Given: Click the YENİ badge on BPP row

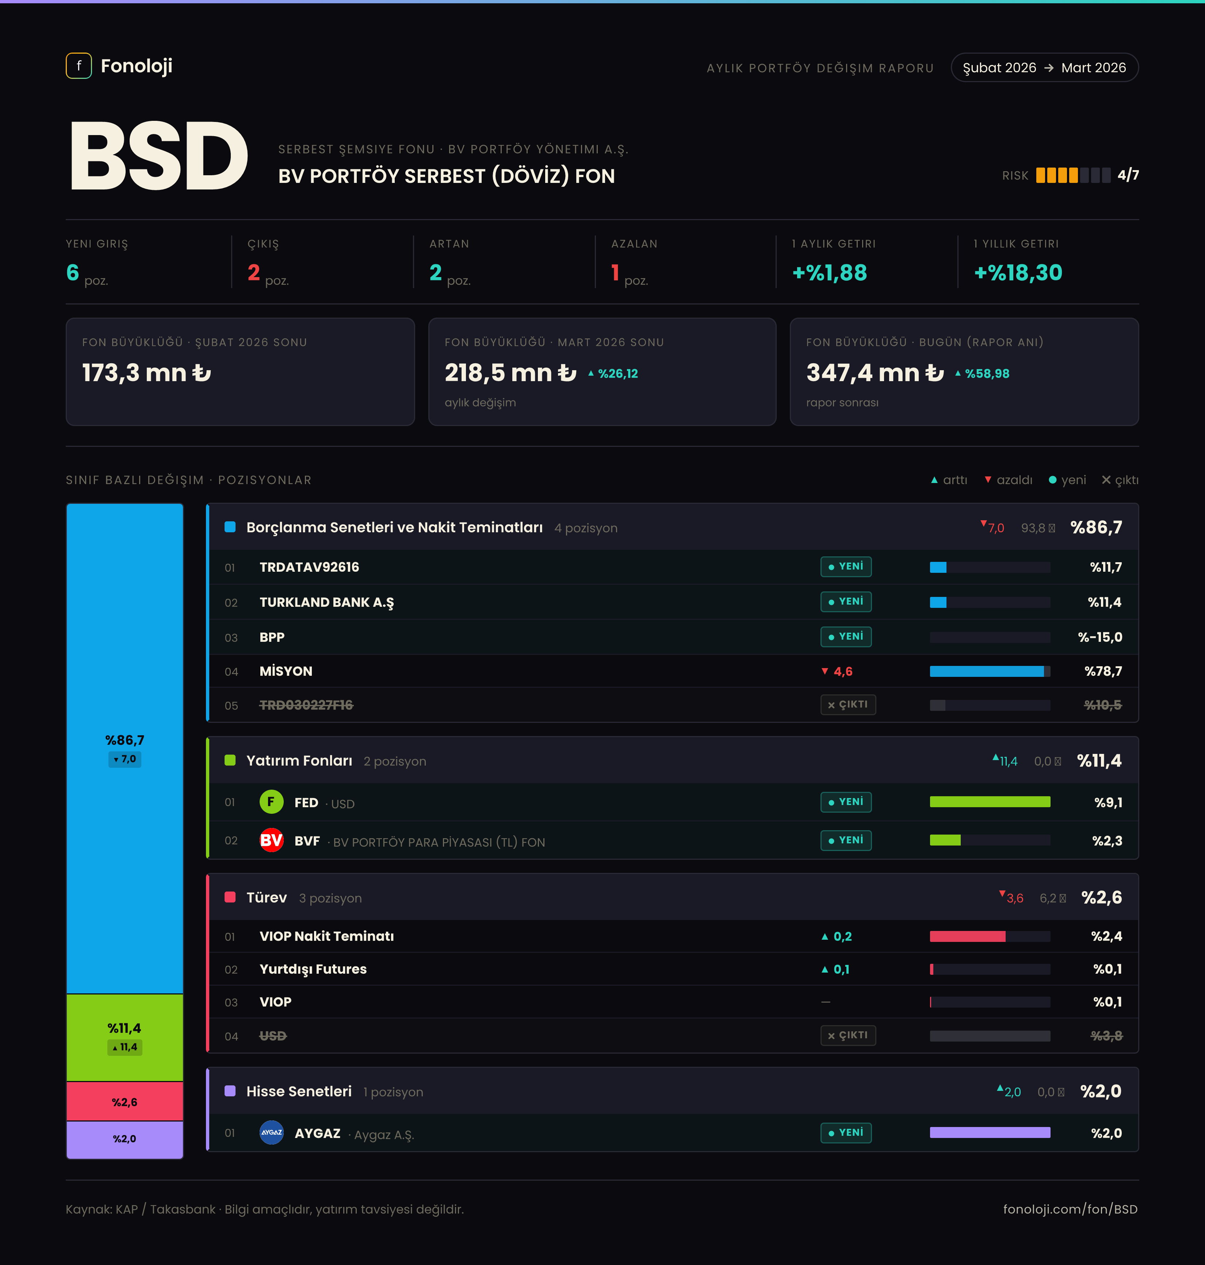Looking at the screenshot, I should point(846,637).
